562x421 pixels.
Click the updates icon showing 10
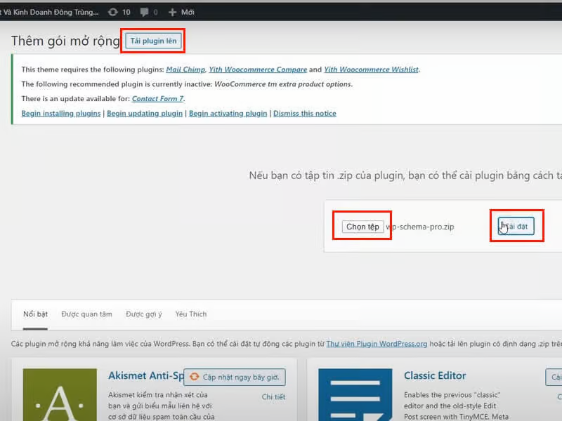119,12
